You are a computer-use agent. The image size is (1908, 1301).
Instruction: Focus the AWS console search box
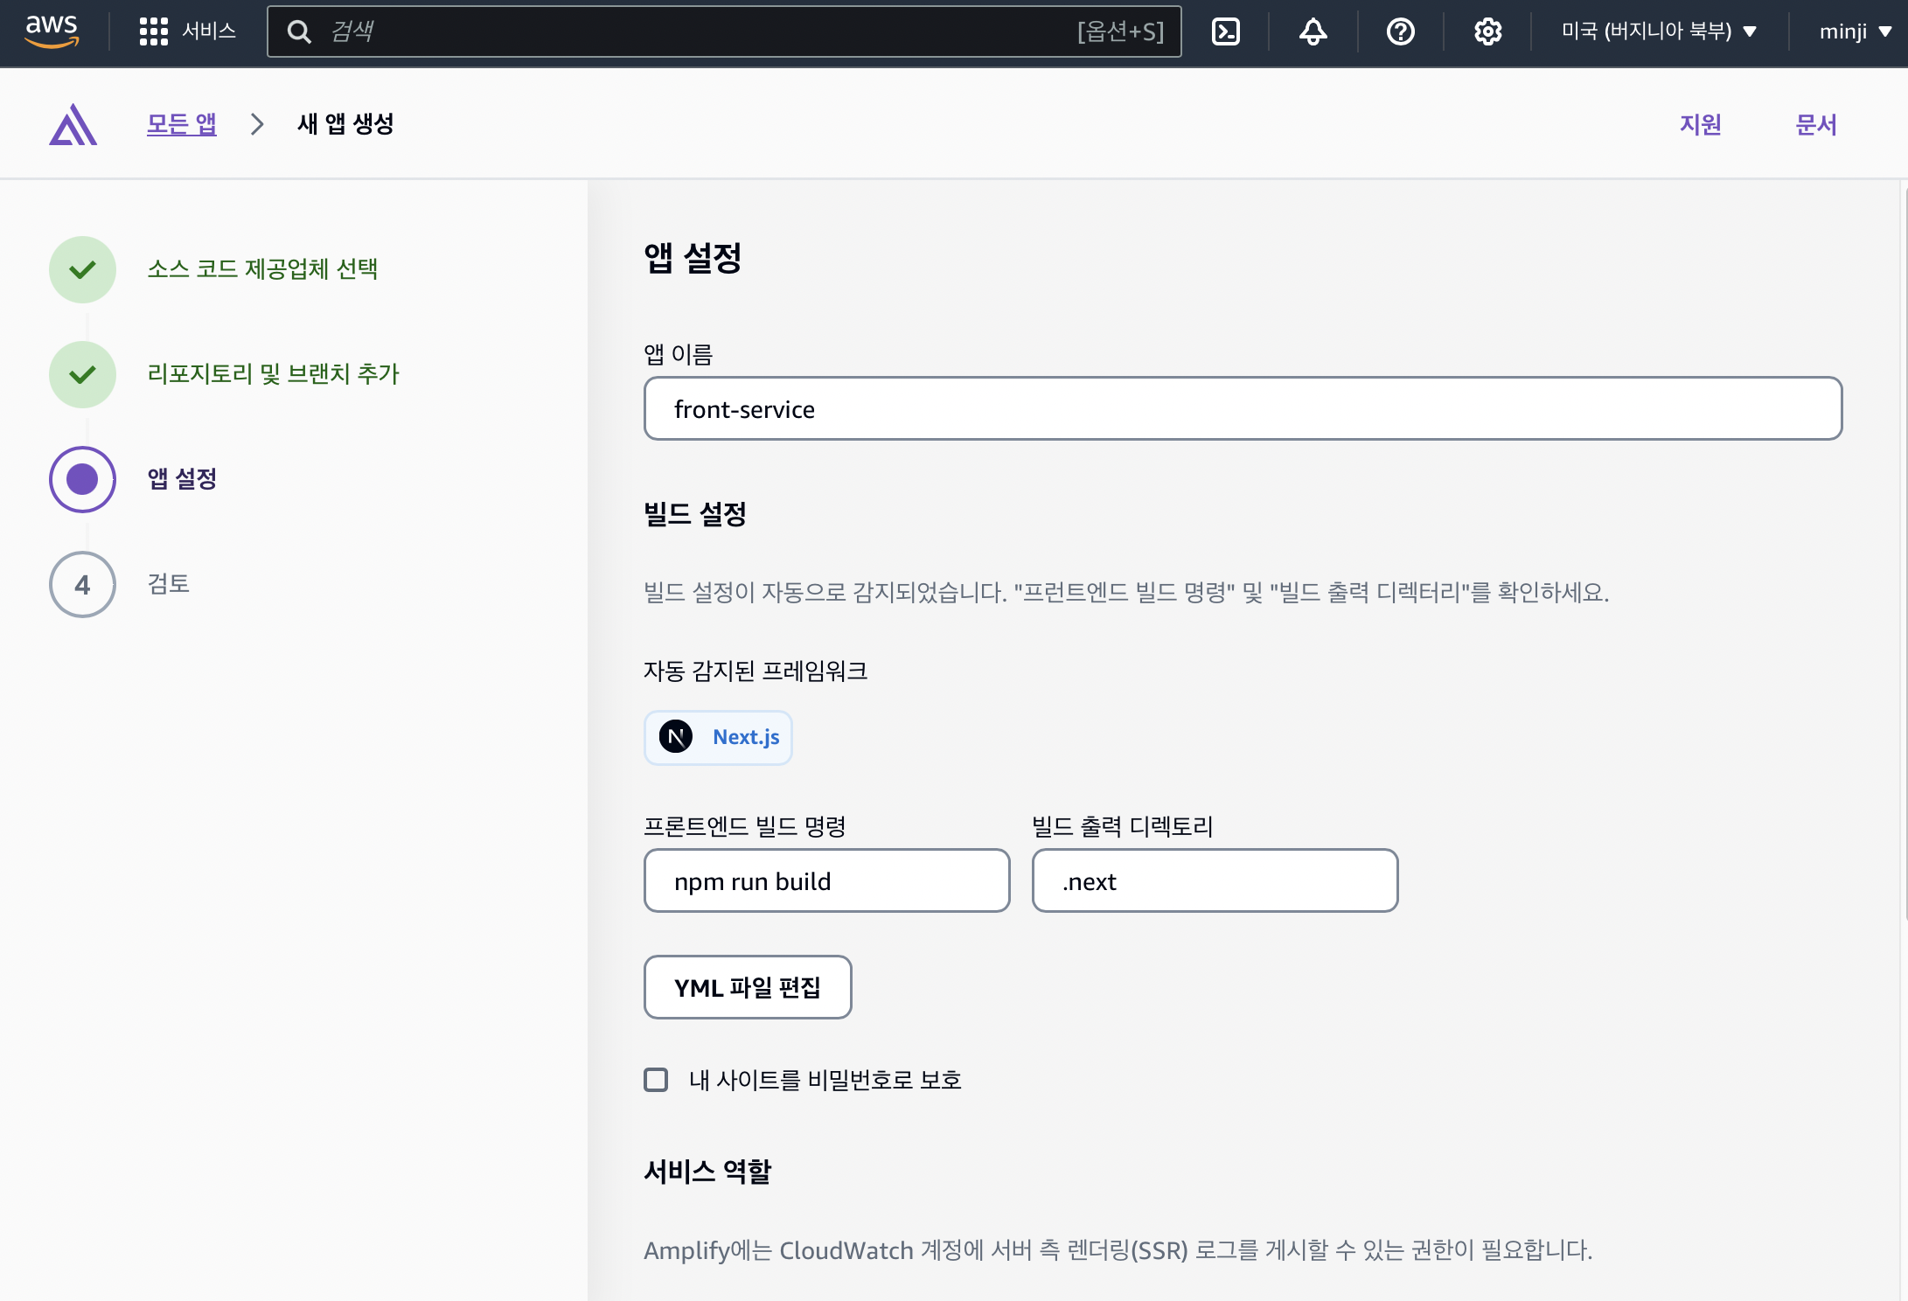[x=700, y=31]
